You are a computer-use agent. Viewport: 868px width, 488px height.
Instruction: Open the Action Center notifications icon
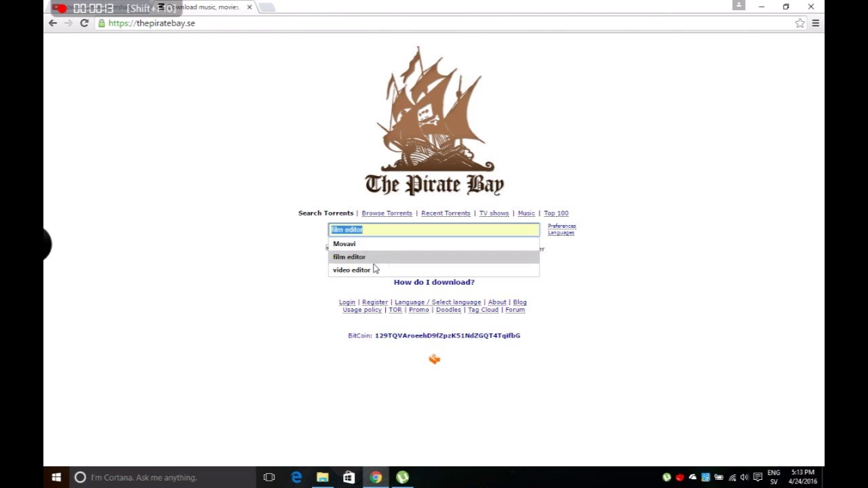pos(758,477)
